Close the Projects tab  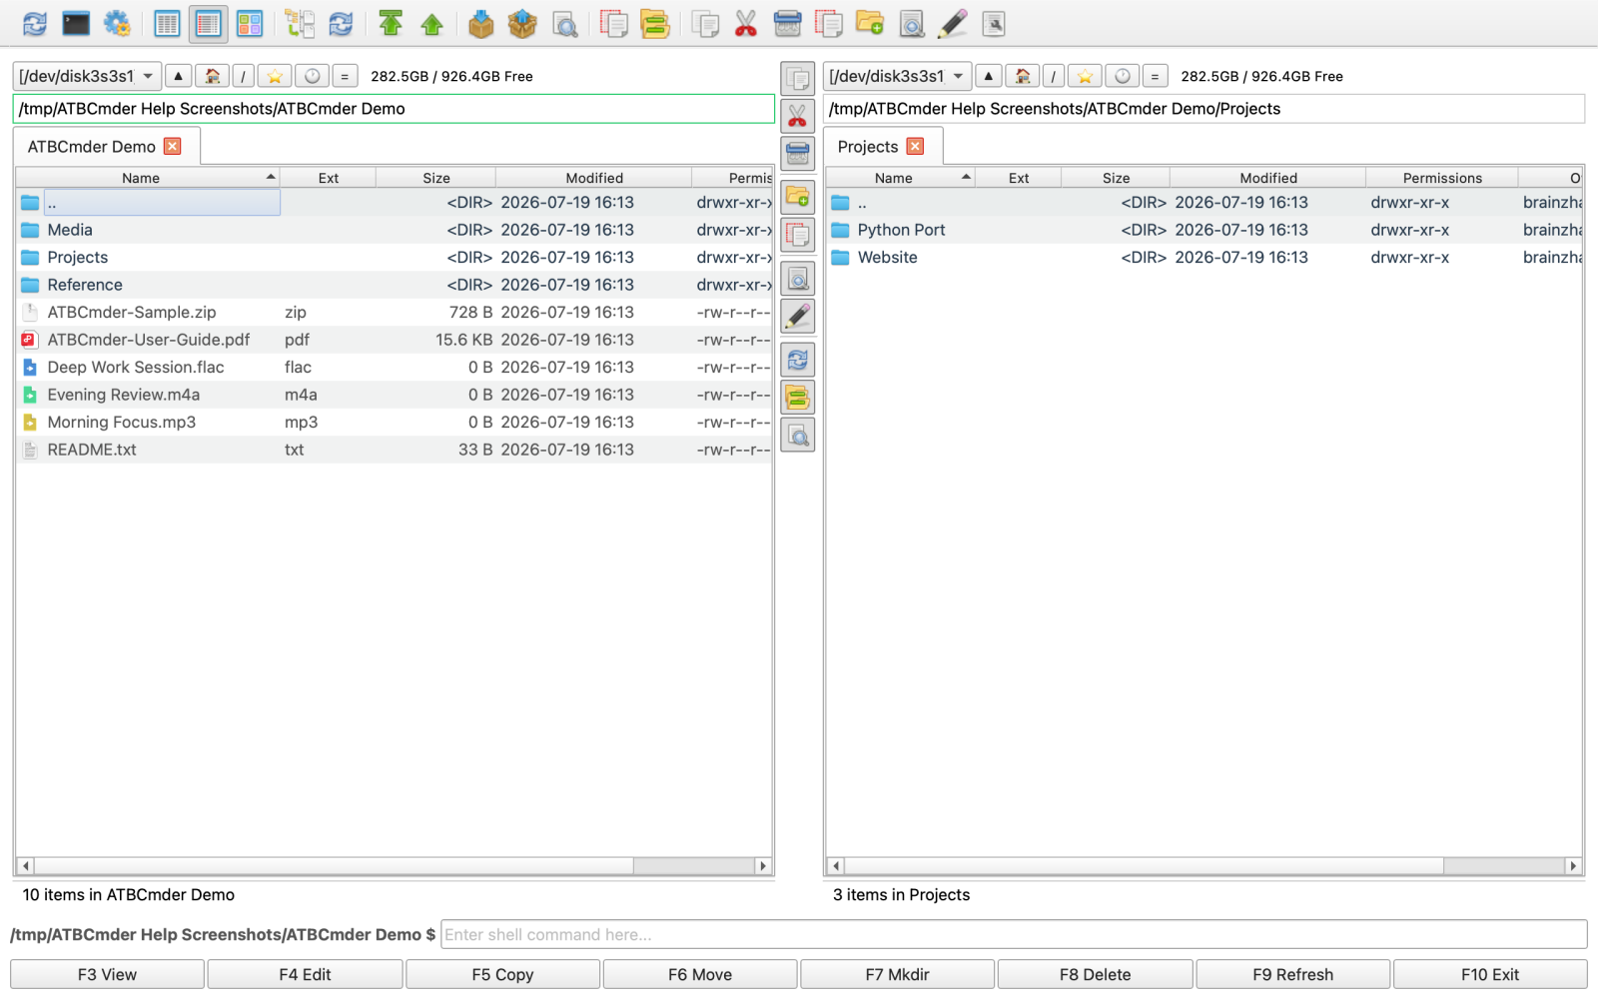pyautogui.click(x=915, y=147)
